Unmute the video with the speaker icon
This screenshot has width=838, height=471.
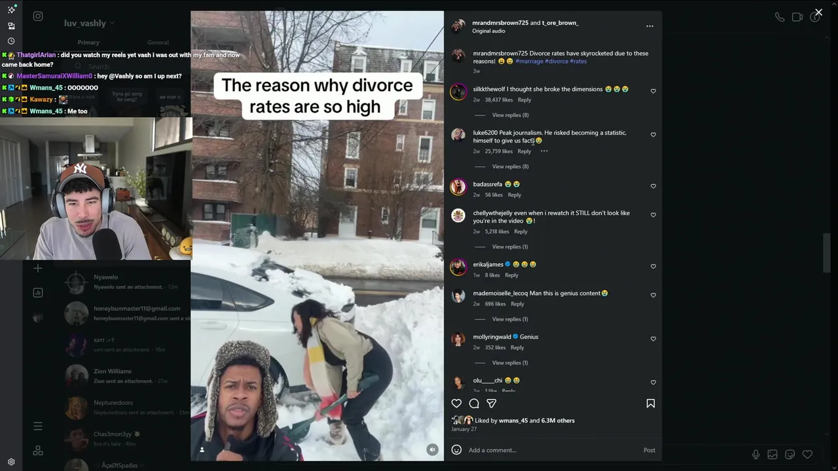[432, 449]
